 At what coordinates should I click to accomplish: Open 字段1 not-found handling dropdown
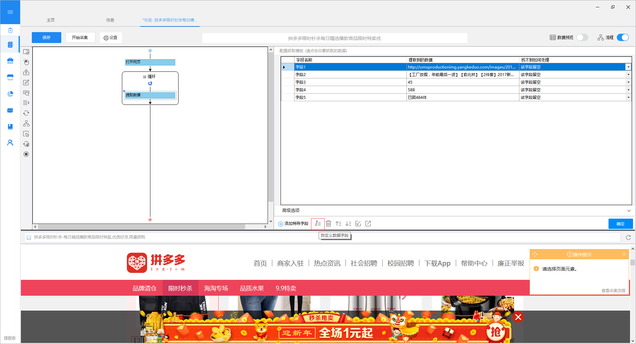point(628,67)
